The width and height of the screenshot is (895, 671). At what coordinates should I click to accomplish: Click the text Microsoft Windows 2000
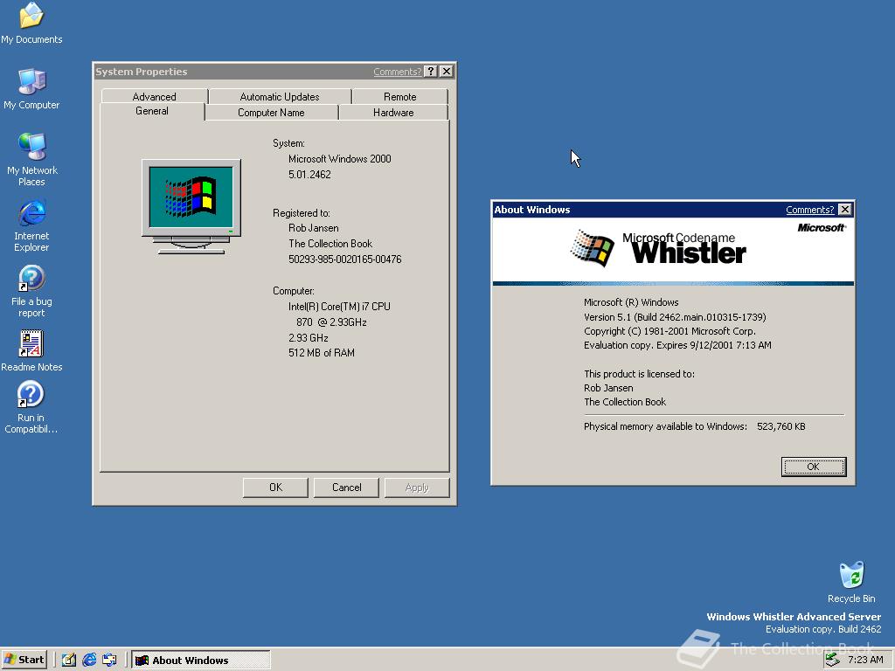pyautogui.click(x=340, y=159)
